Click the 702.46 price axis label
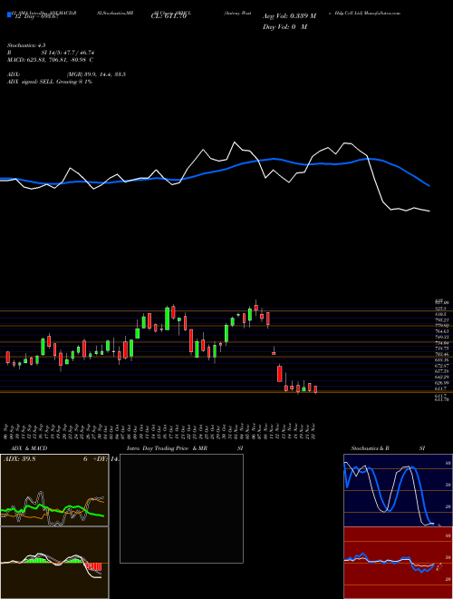The image size is (453, 599). [441, 354]
